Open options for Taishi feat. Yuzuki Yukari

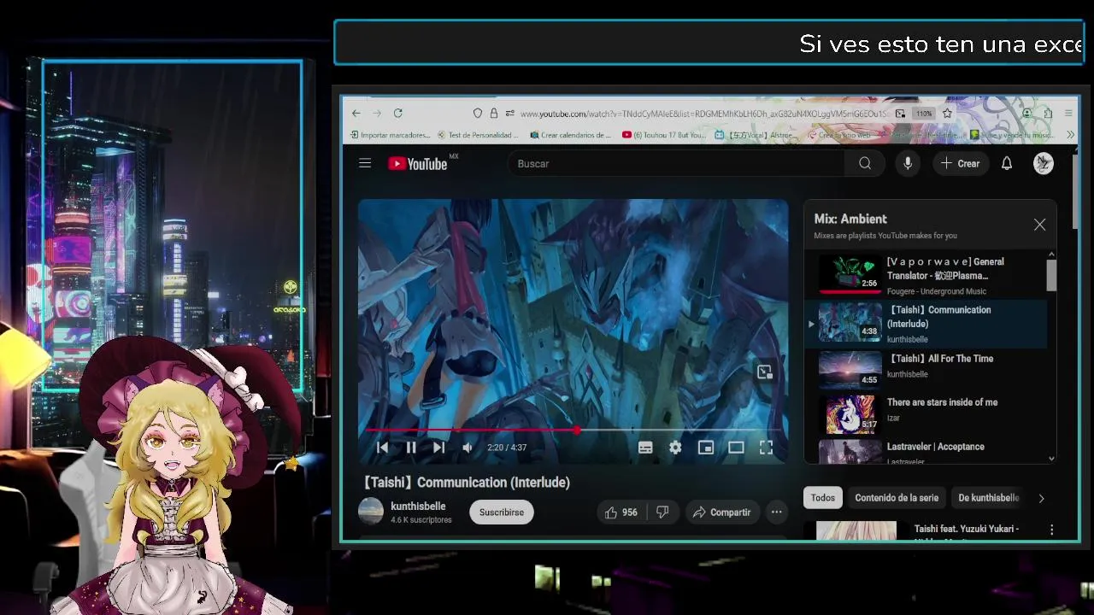1052,530
